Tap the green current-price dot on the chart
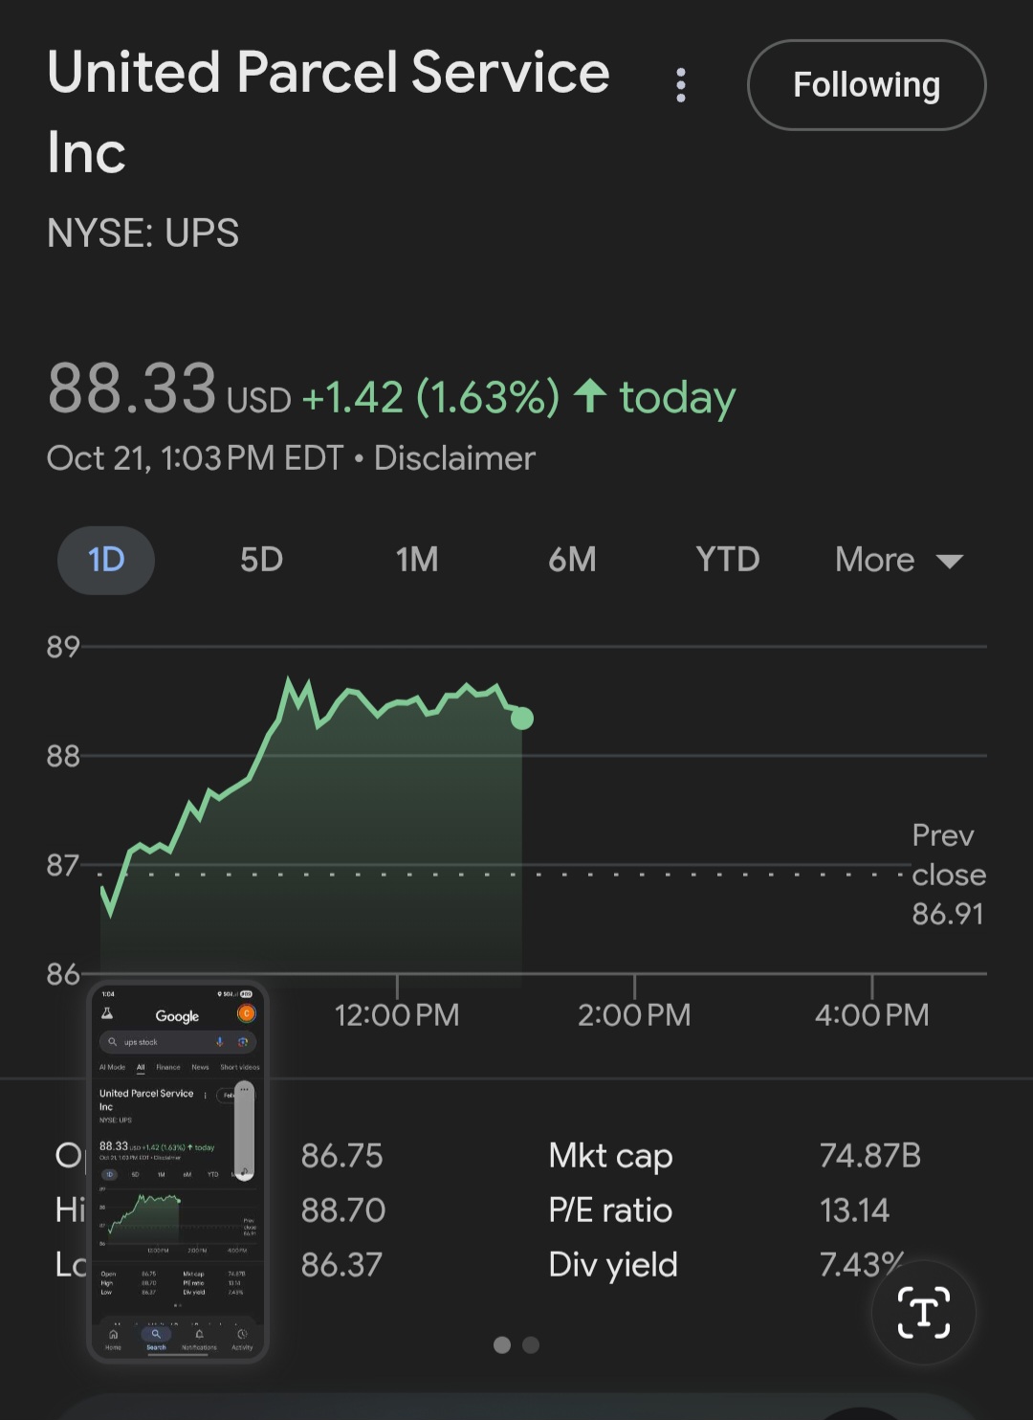 click(x=522, y=718)
